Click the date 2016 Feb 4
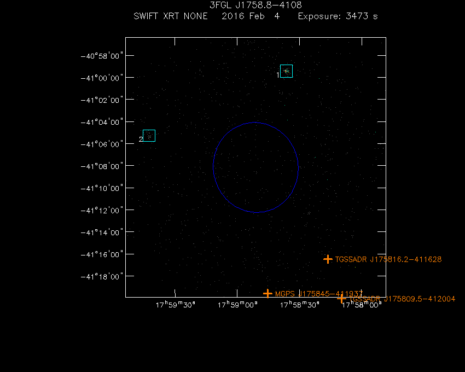This screenshot has width=465, height=372. pyautogui.click(x=251, y=16)
